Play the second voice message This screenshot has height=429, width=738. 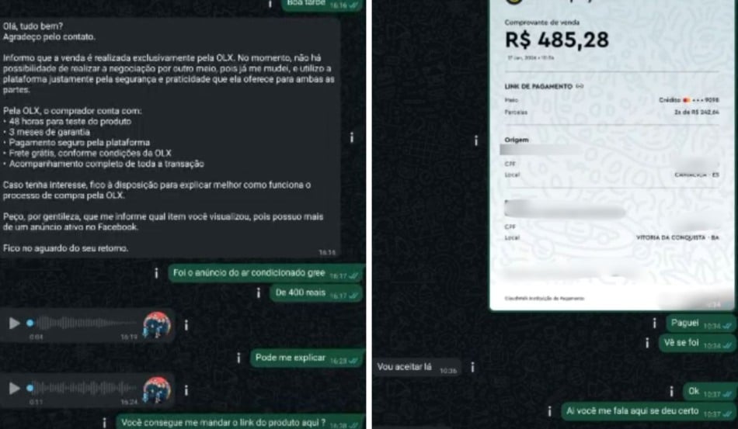click(x=15, y=388)
